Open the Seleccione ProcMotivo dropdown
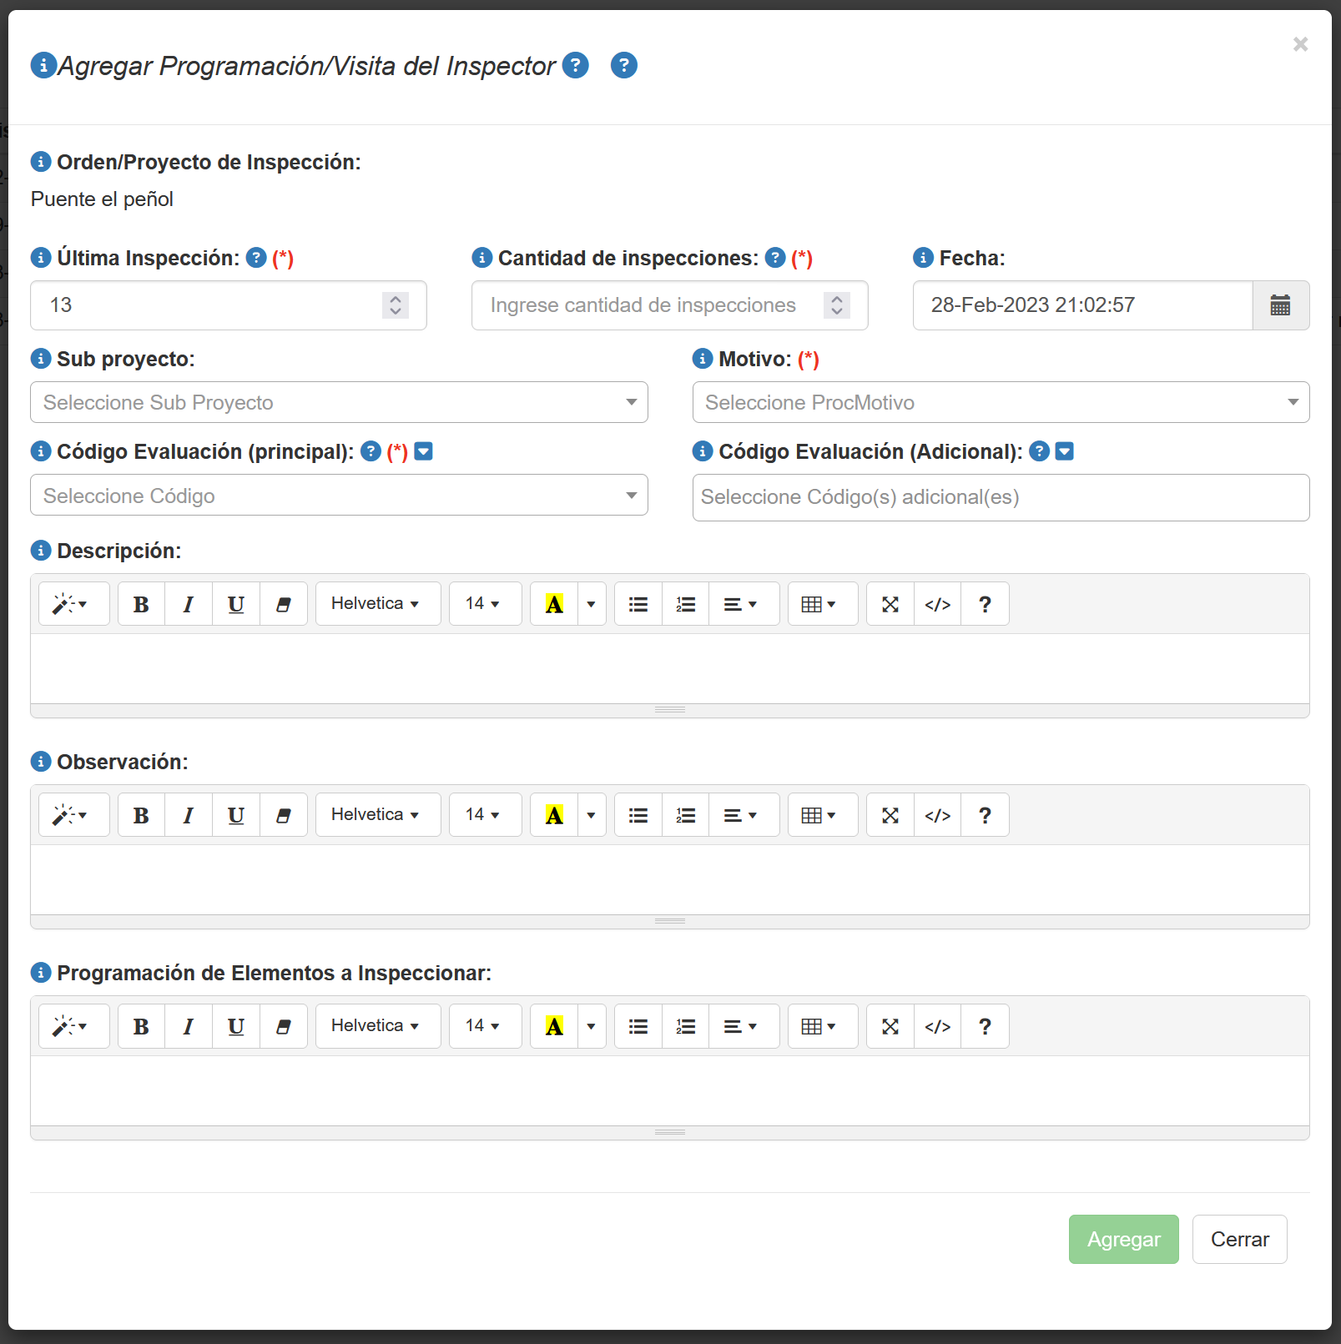 (1001, 402)
